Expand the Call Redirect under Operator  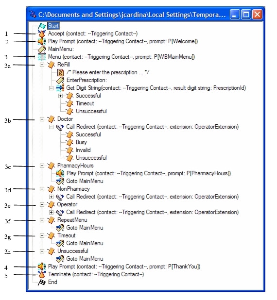[51, 212]
